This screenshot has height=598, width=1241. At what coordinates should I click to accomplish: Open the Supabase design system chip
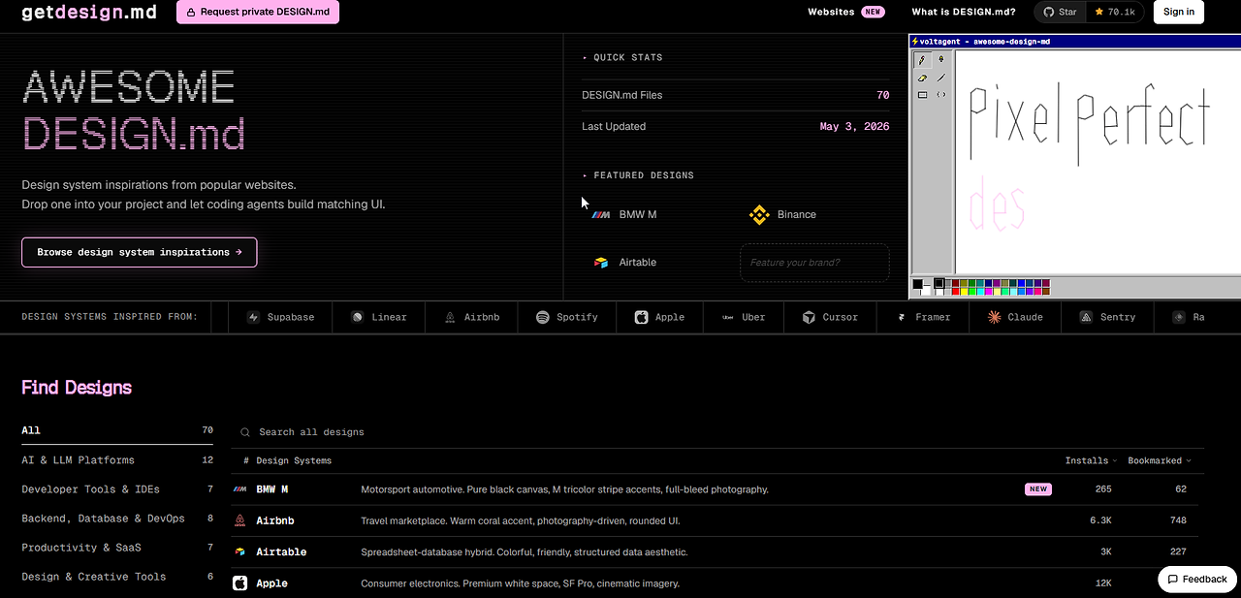click(x=280, y=317)
